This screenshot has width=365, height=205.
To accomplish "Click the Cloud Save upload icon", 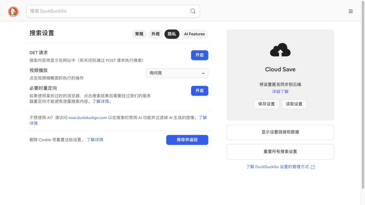I will click(x=280, y=50).
